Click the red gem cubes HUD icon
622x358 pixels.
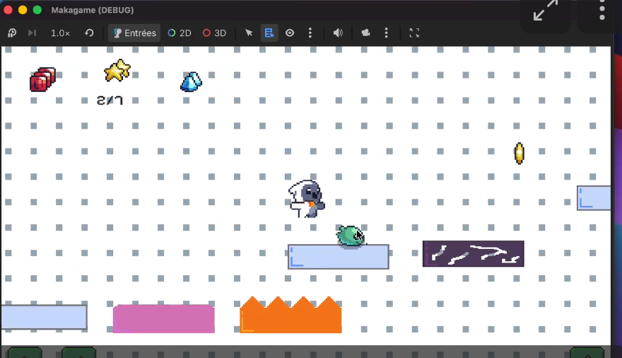click(43, 79)
